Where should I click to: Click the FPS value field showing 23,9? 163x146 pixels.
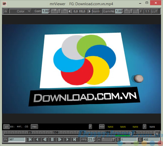click(x=91, y=139)
